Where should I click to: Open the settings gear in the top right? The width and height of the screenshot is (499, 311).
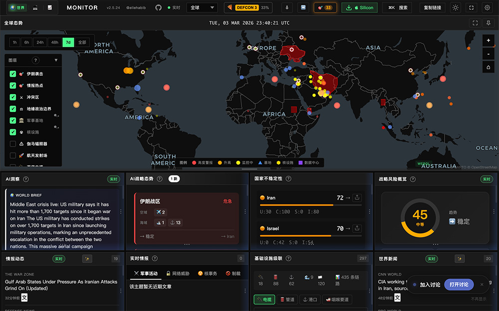point(488,7)
